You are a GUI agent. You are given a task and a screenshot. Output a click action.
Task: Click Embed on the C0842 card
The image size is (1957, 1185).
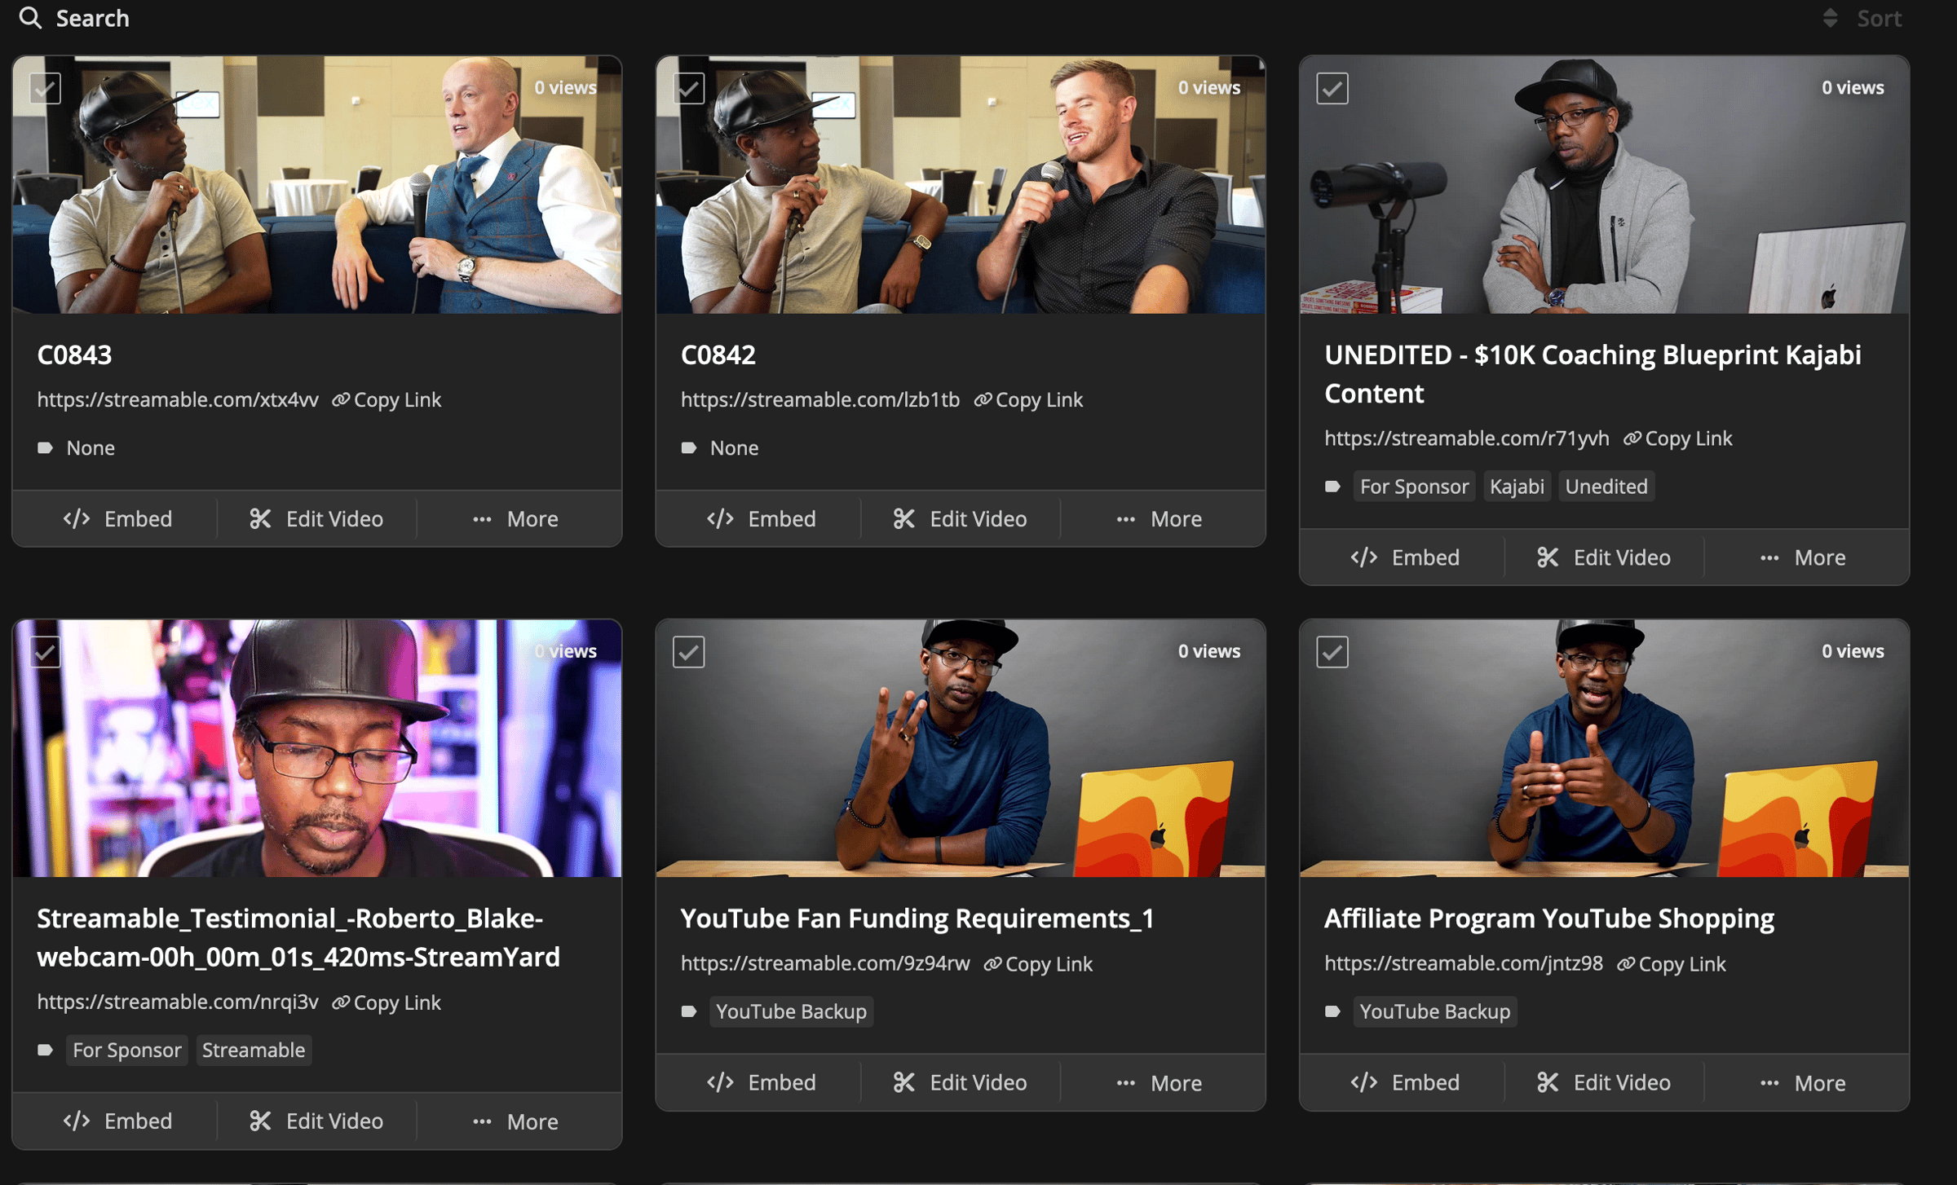761,519
